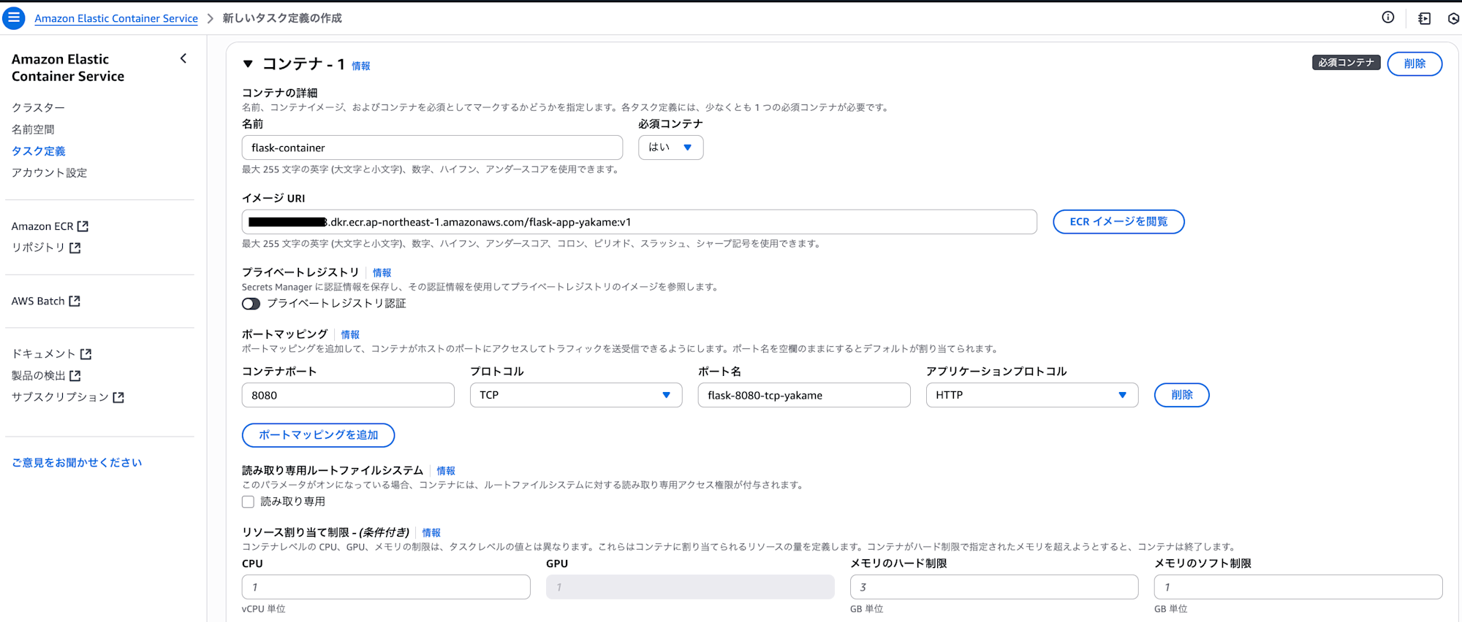Select クラスター in the sidebar
The width and height of the screenshot is (1462, 622).
click(x=38, y=107)
